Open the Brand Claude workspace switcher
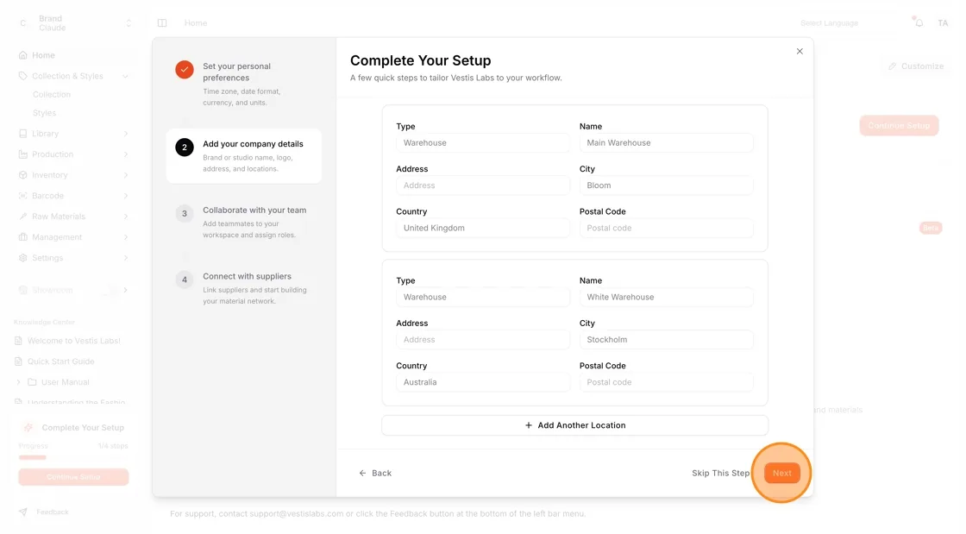 point(76,23)
